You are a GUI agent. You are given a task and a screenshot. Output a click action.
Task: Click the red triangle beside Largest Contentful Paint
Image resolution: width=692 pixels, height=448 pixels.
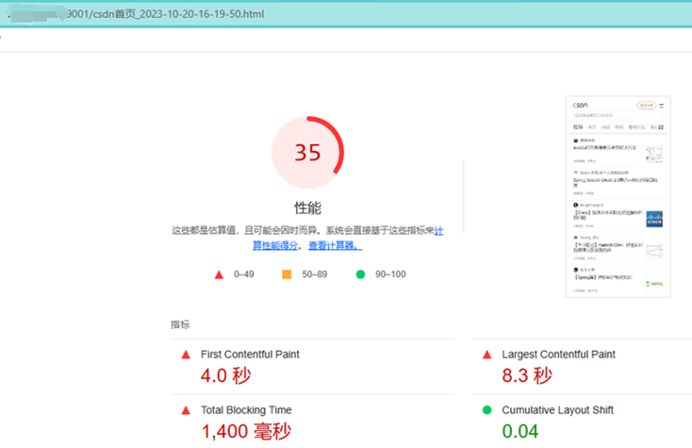click(487, 355)
